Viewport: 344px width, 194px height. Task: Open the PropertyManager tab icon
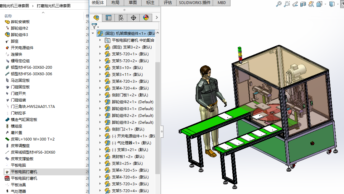pos(109,17)
